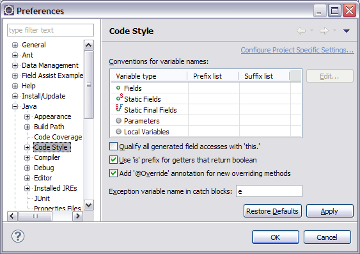Expand the Code Style tree node

click(x=27, y=147)
